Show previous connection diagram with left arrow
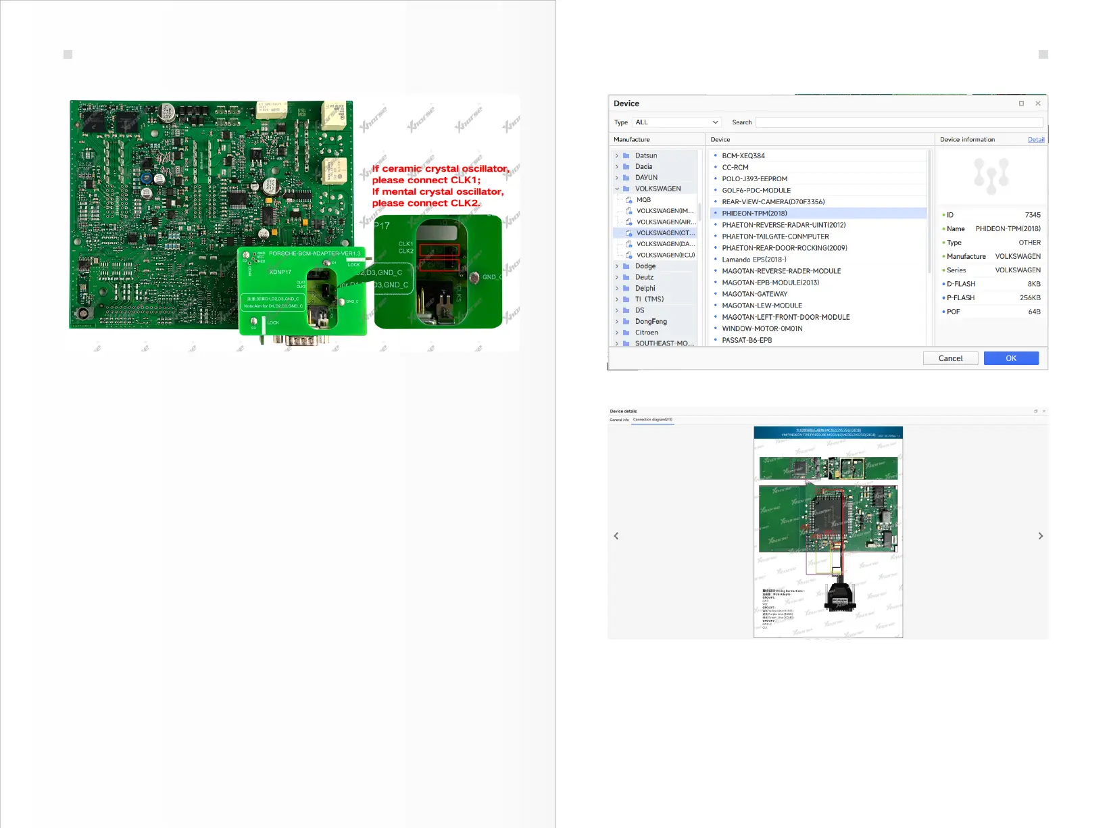 click(x=616, y=536)
